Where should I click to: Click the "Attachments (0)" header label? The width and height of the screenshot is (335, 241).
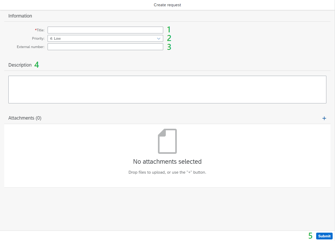[25, 118]
